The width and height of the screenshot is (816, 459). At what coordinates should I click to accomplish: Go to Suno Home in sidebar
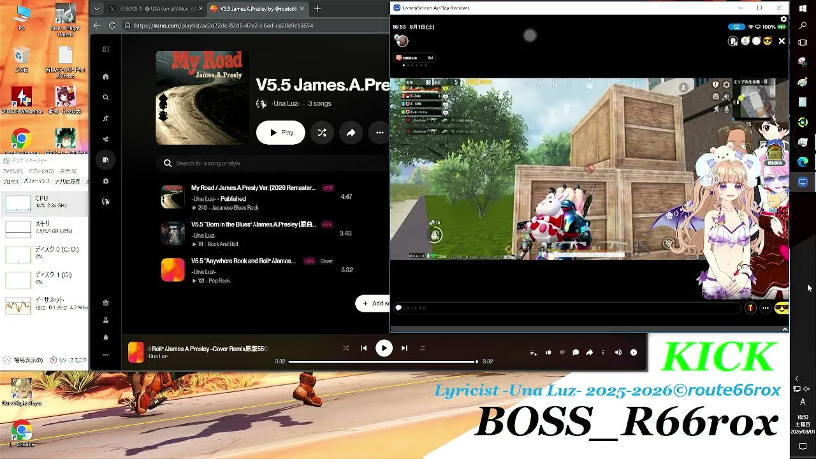click(106, 76)
